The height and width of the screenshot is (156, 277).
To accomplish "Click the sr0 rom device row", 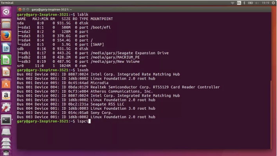I will (x=52, y=66).
